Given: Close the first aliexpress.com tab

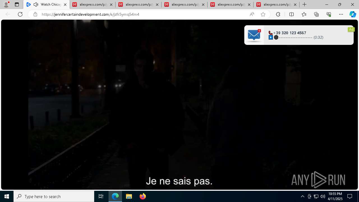Looking at the screenshot, I should pos(111,4).
